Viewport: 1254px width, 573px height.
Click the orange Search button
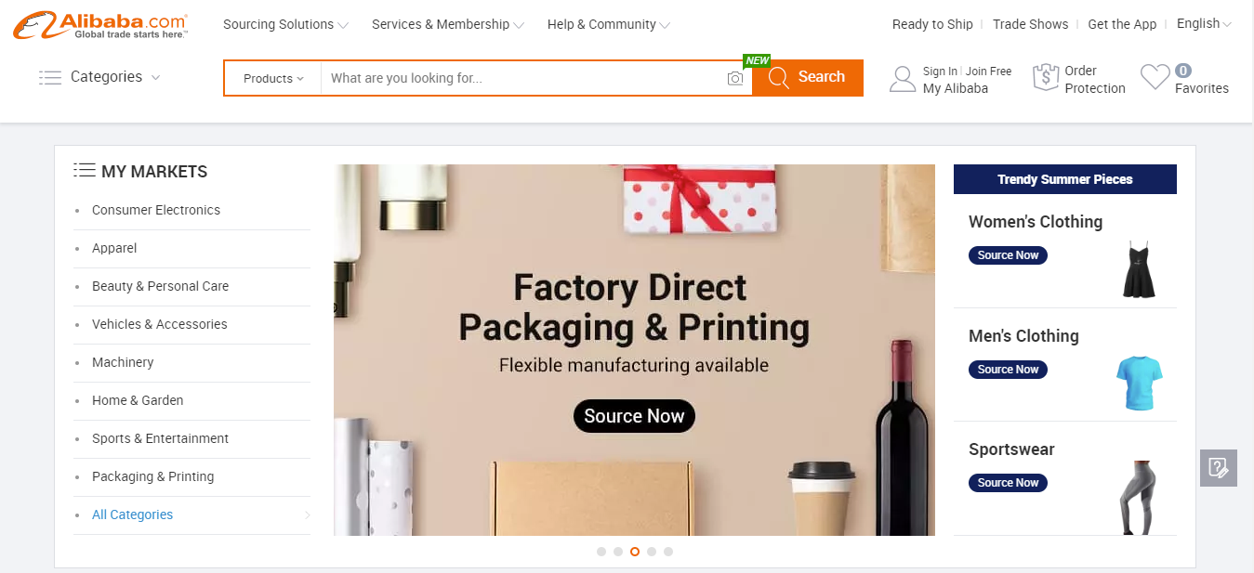(808, 77)
